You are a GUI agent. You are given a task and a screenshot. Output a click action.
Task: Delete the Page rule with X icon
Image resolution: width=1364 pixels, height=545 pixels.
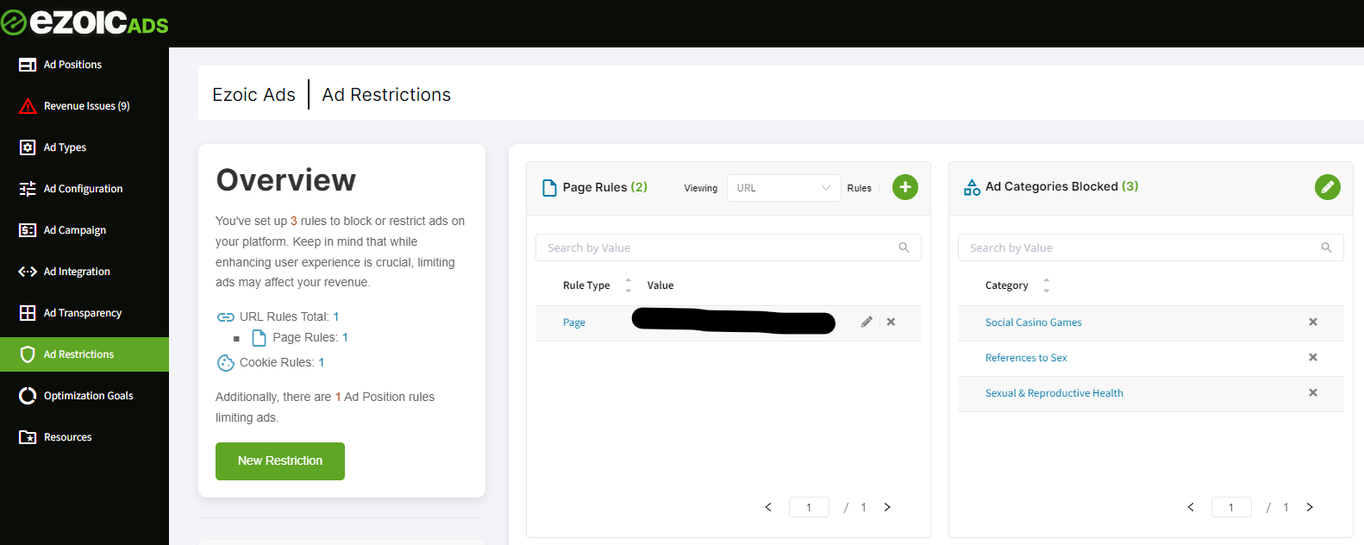click(x=891, y=323)
